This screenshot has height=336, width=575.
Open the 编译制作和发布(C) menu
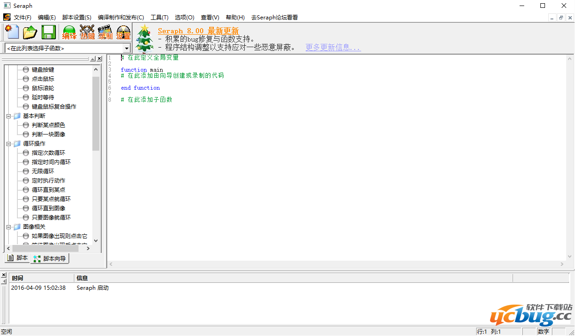pyautogui.click(x=121, y=18)
